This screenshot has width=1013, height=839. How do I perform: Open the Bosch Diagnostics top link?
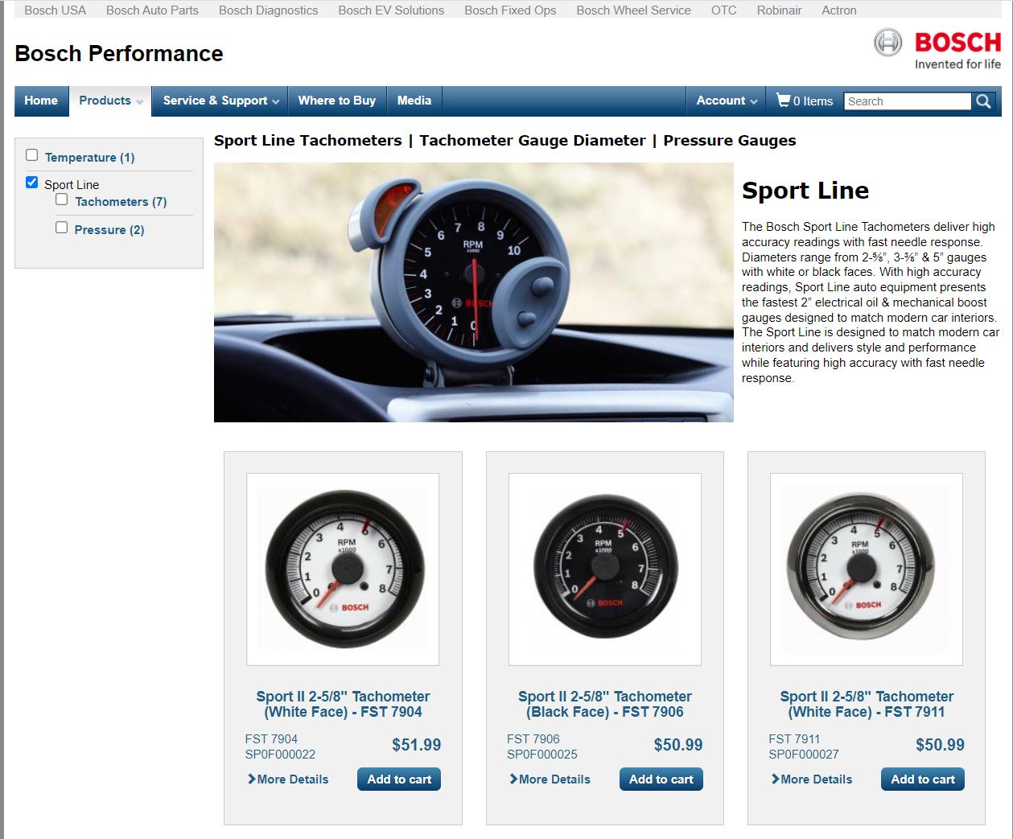[268, 10]
